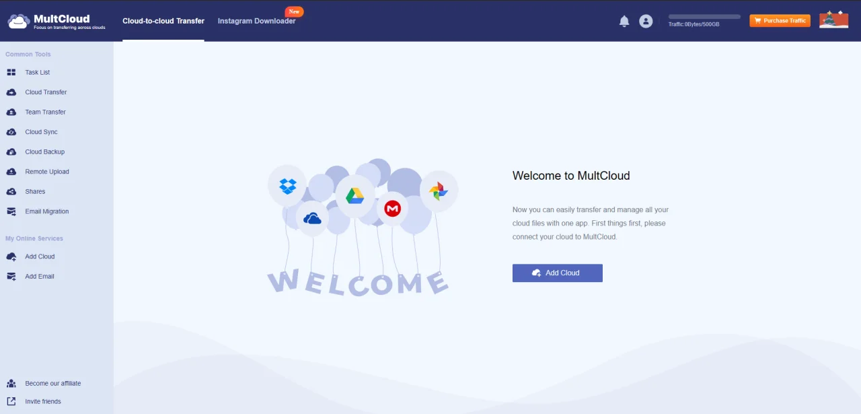Click the Team Transfer sidebar icon
Screen dimensions: 861x414
coord(11,112)
